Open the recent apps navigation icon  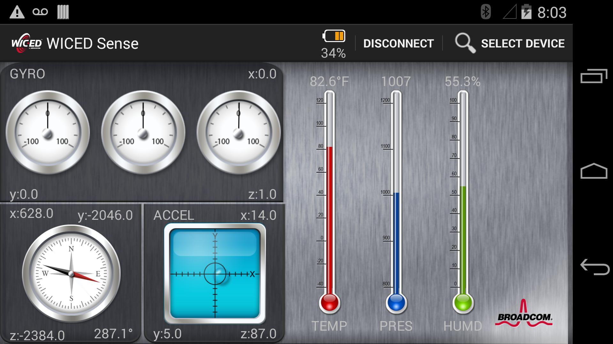(594, 76)
